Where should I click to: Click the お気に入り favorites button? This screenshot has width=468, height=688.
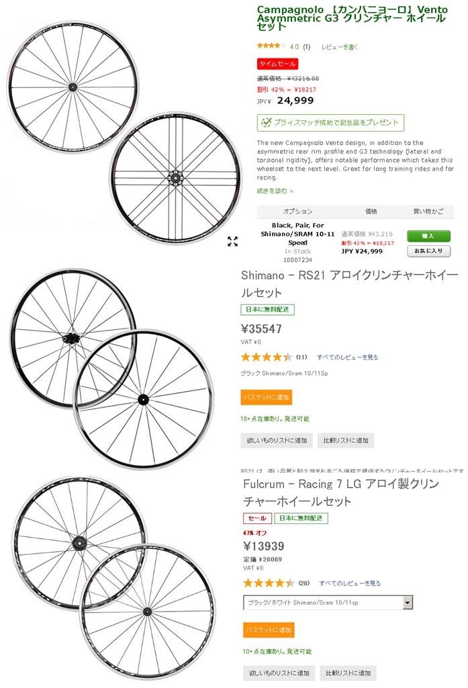pyautogui.click(x=428, y=251)
